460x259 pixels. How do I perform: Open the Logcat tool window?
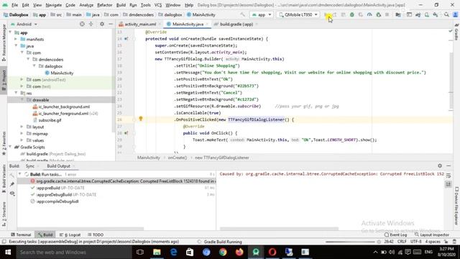coord(70,235)
